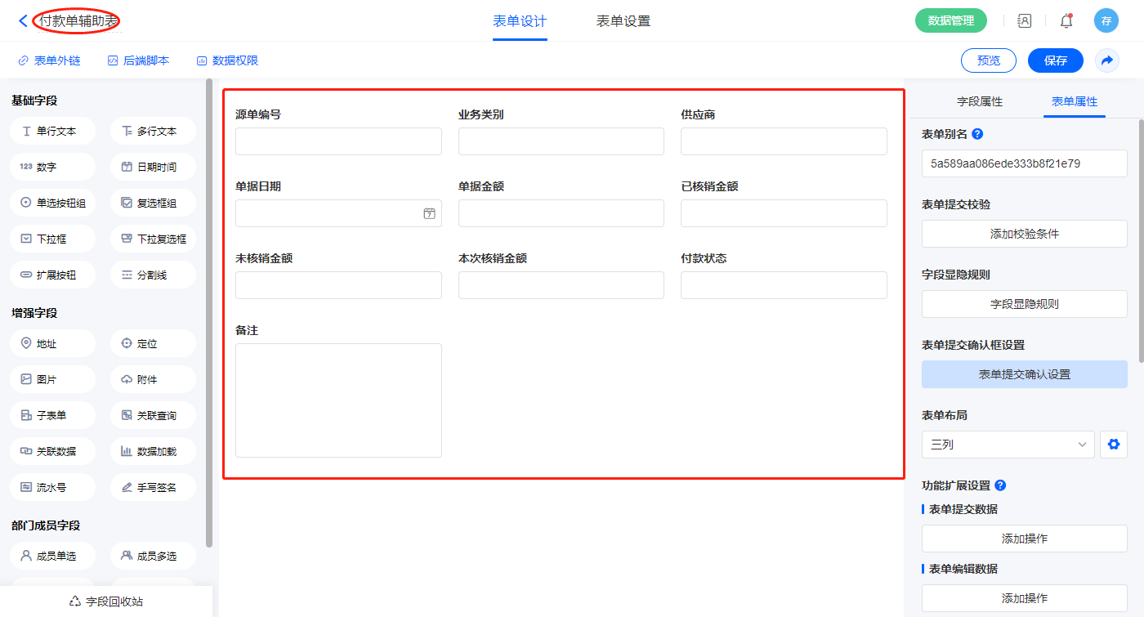Click the contacts icon in top bar

point(1024,21)
